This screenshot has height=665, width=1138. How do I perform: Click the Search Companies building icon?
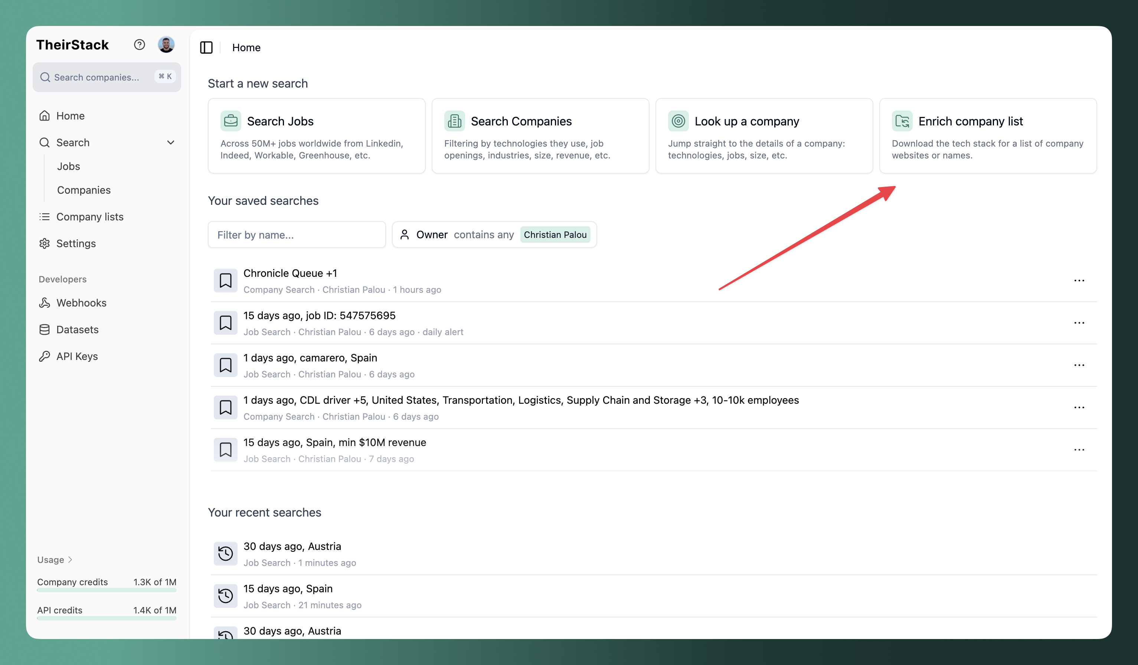[x=454, y=121]
